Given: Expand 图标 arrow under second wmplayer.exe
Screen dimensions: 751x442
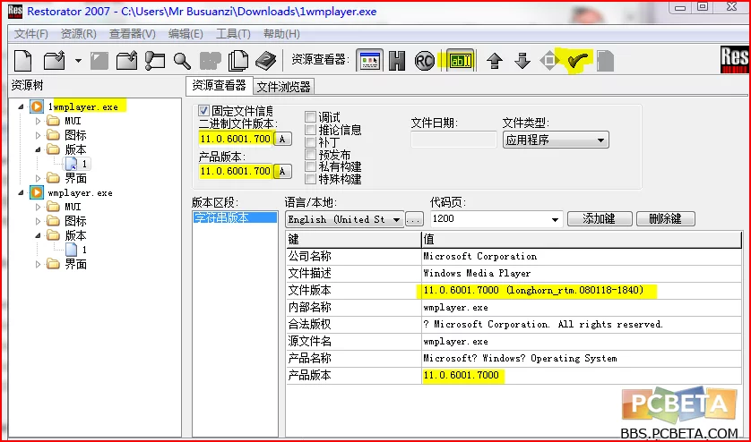Looking at the screenshot, I should [x=39, y=221].
